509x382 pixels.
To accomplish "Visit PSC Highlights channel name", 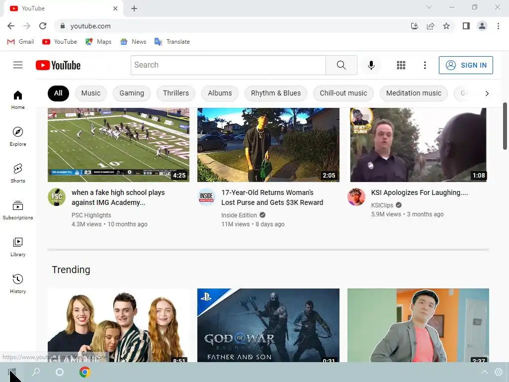I will coord(91,215).
